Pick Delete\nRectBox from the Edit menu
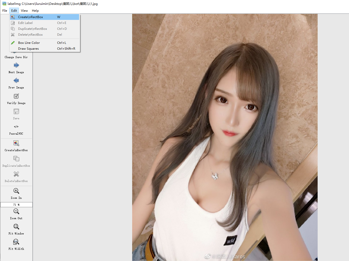This screenshot has height=261, width=349. click(45, 35)
